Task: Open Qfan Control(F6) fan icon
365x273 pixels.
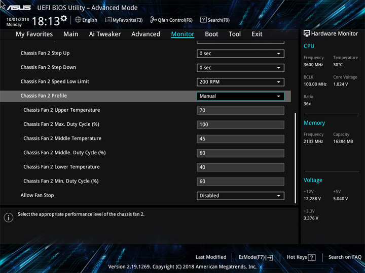Action: (154, 20)
